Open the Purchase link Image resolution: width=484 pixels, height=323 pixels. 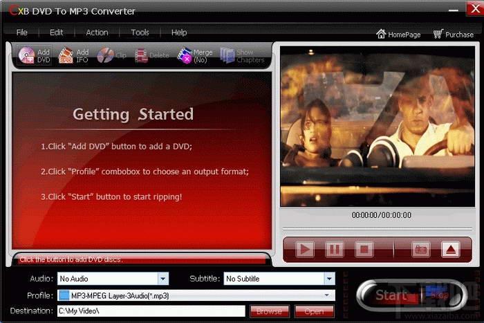453,34
